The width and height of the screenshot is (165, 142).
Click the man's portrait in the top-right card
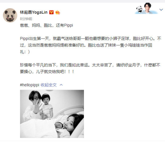point(148,8)
